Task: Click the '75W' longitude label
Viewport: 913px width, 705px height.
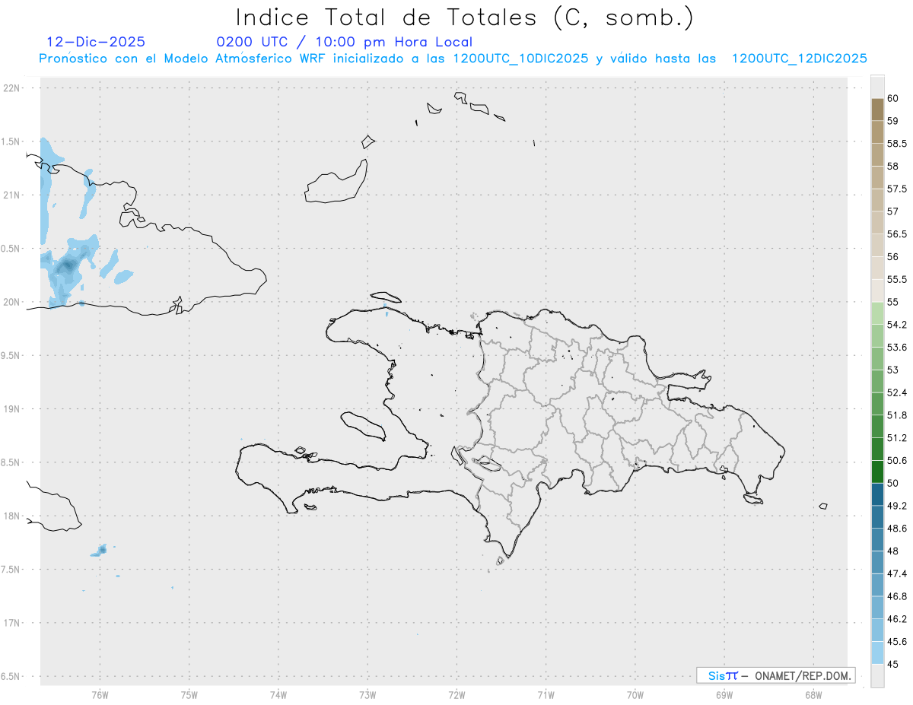Action: tap(189, 695)
